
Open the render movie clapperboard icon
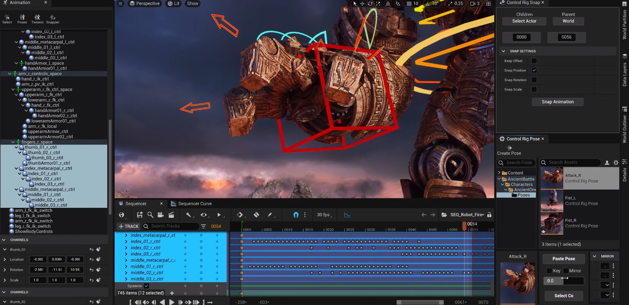coord(170,214)
